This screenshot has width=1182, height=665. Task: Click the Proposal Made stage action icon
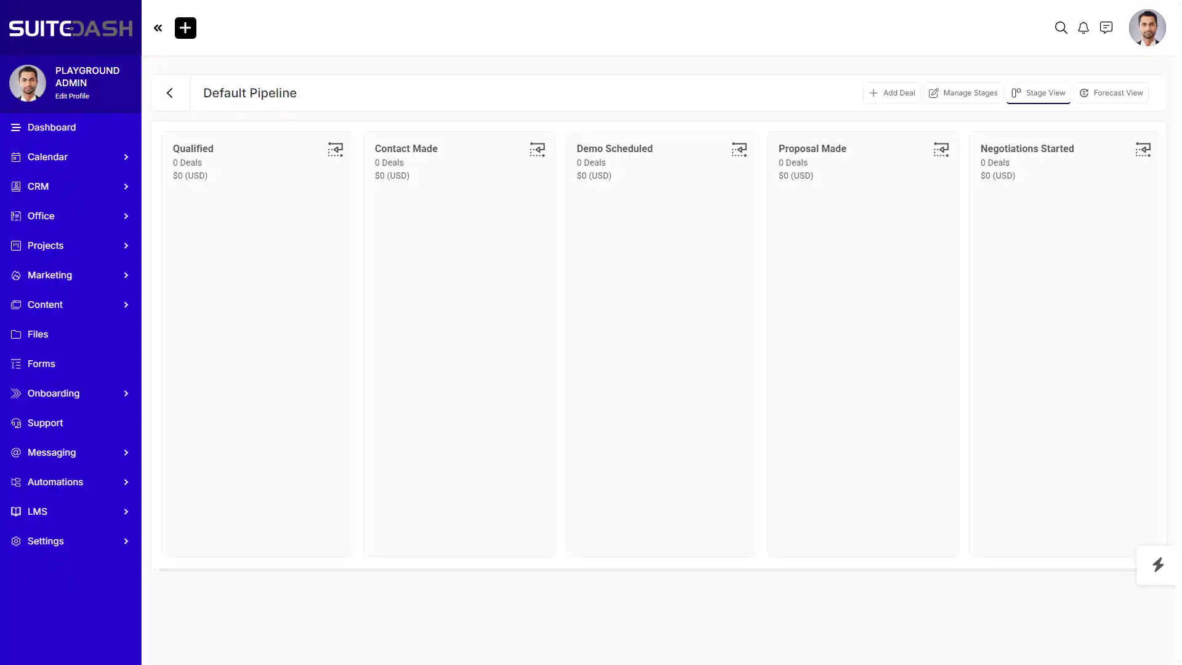[941, 150]
